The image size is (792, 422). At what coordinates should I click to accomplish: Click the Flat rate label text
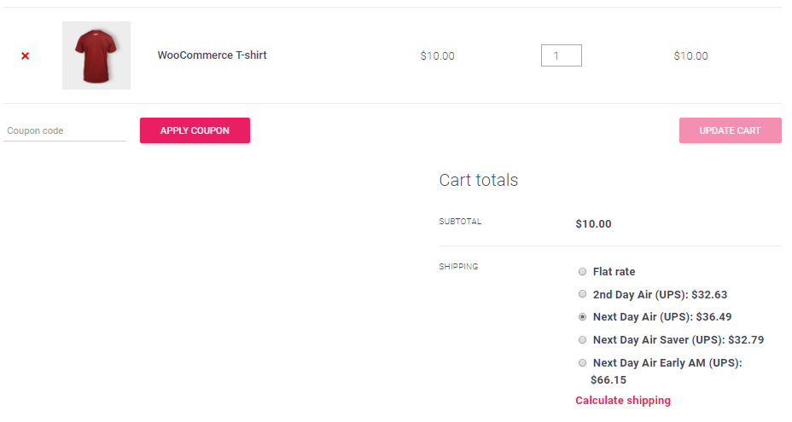(614, 272)
